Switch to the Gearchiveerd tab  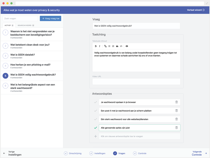click(x=26, y=25)
